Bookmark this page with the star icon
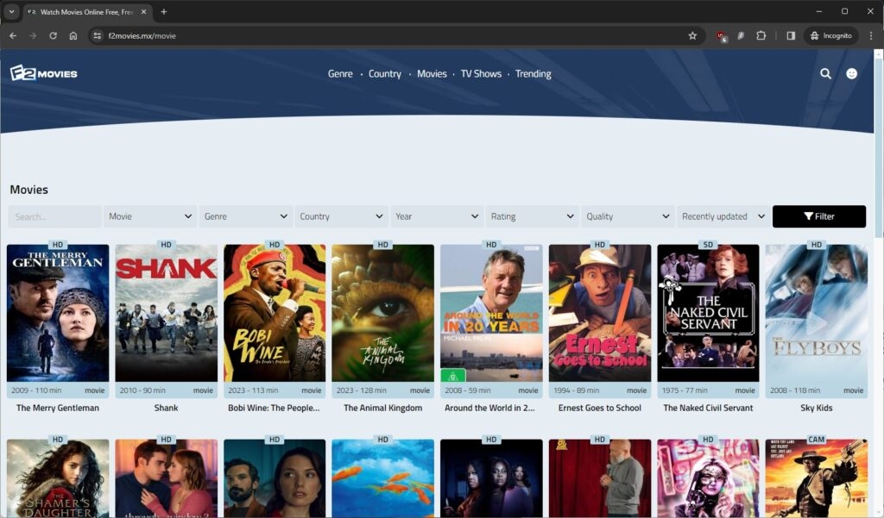The width and height of the screenshot is (884, 518). coord(692,35)
